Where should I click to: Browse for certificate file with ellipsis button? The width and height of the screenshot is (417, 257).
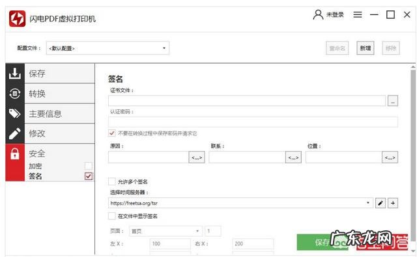393,101
